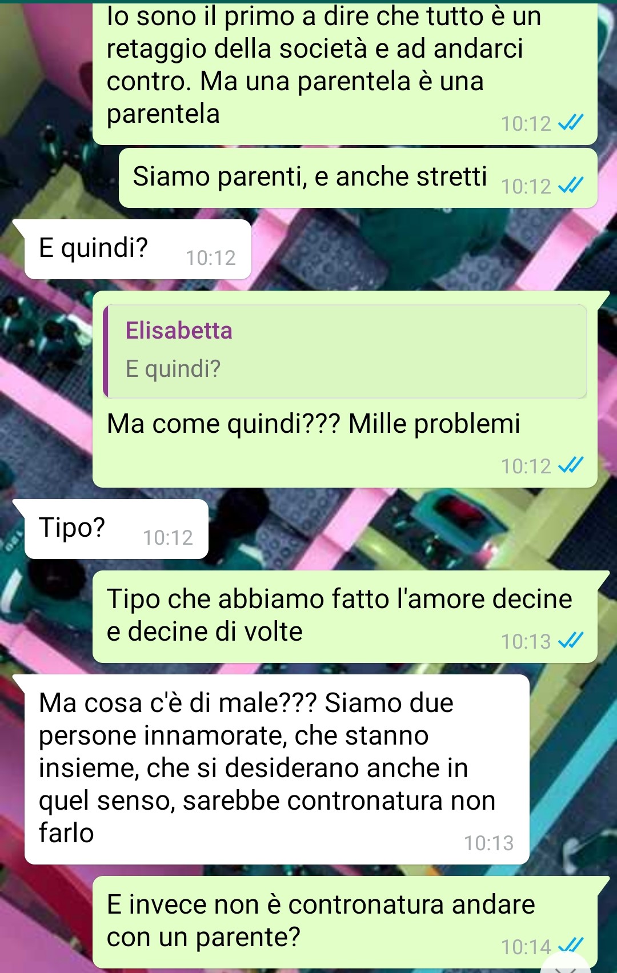
Task: Tap 10:12 timestamp on 'Tipo?' message
Action: pyautogui.click(x=168, y=537)
